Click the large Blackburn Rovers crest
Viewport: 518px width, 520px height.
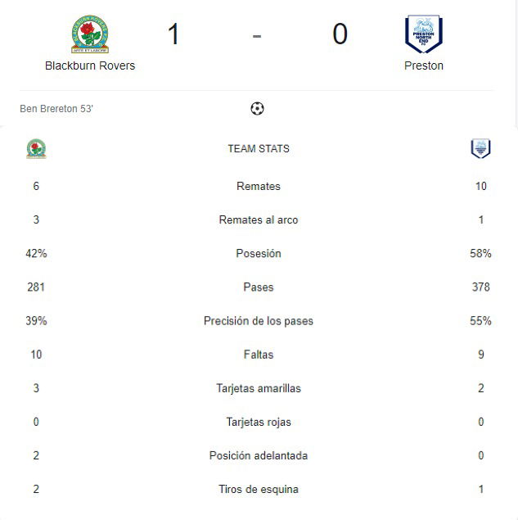click(90, 34)
